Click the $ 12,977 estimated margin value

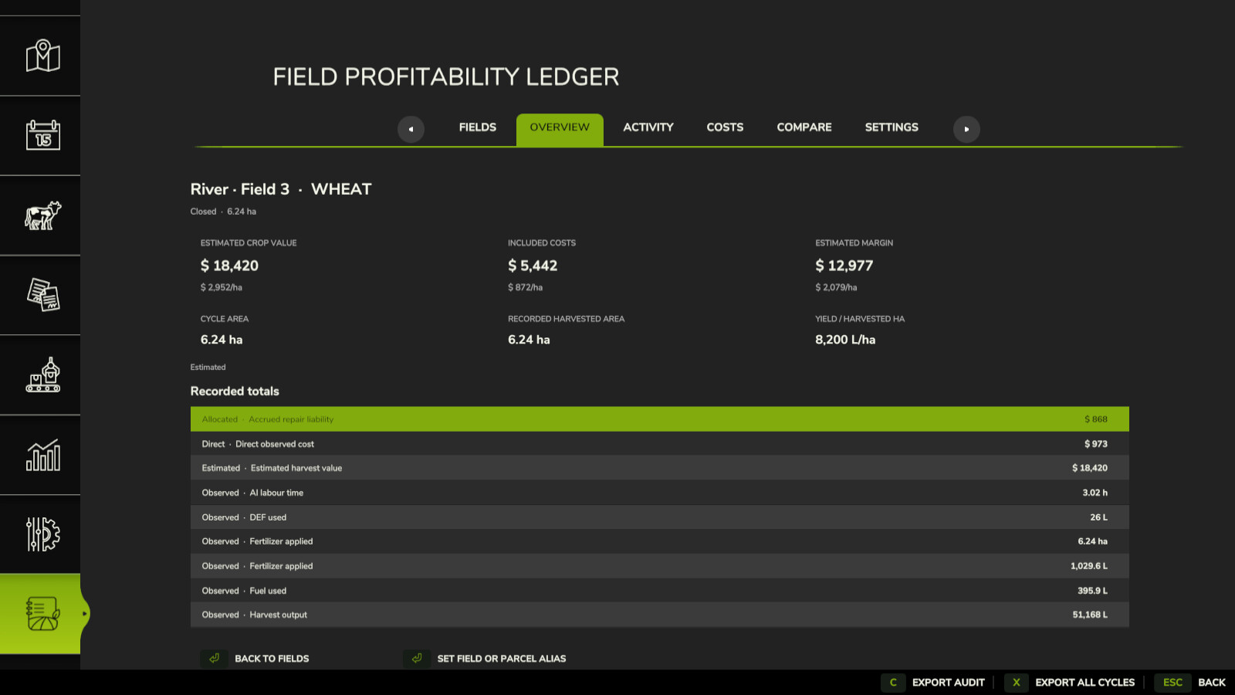click(x=844, y=266)
